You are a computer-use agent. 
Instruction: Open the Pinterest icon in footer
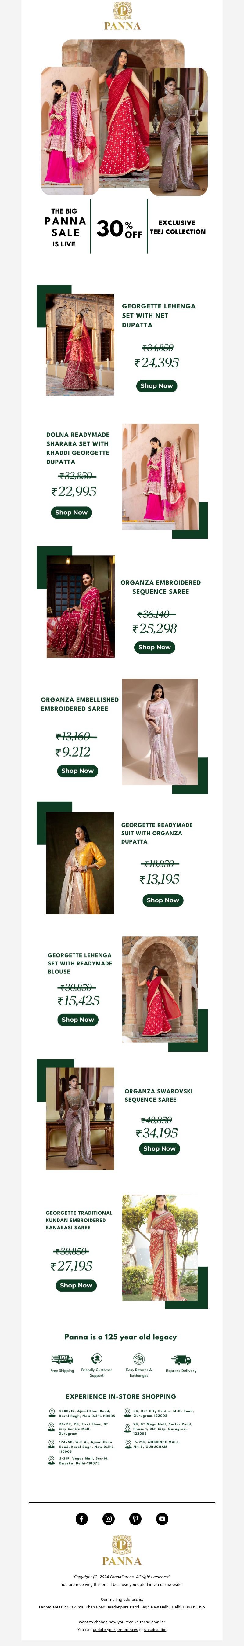pyautogui.click(x=135, y=1519)
